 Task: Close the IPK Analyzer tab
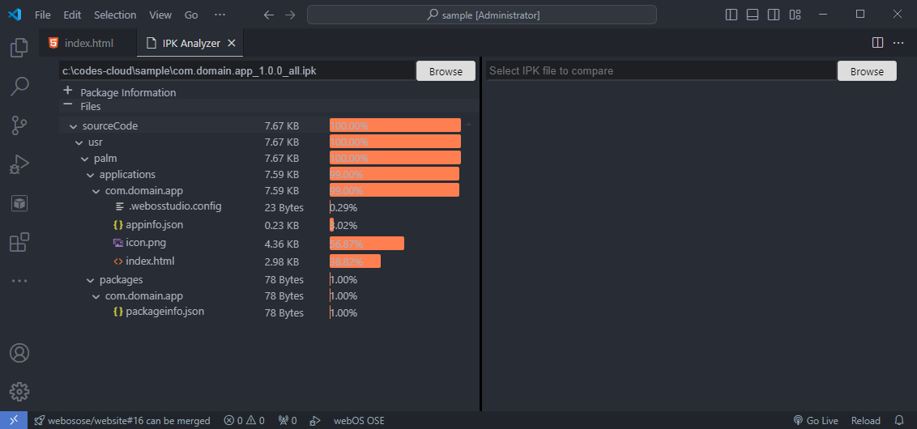[231, 43]
